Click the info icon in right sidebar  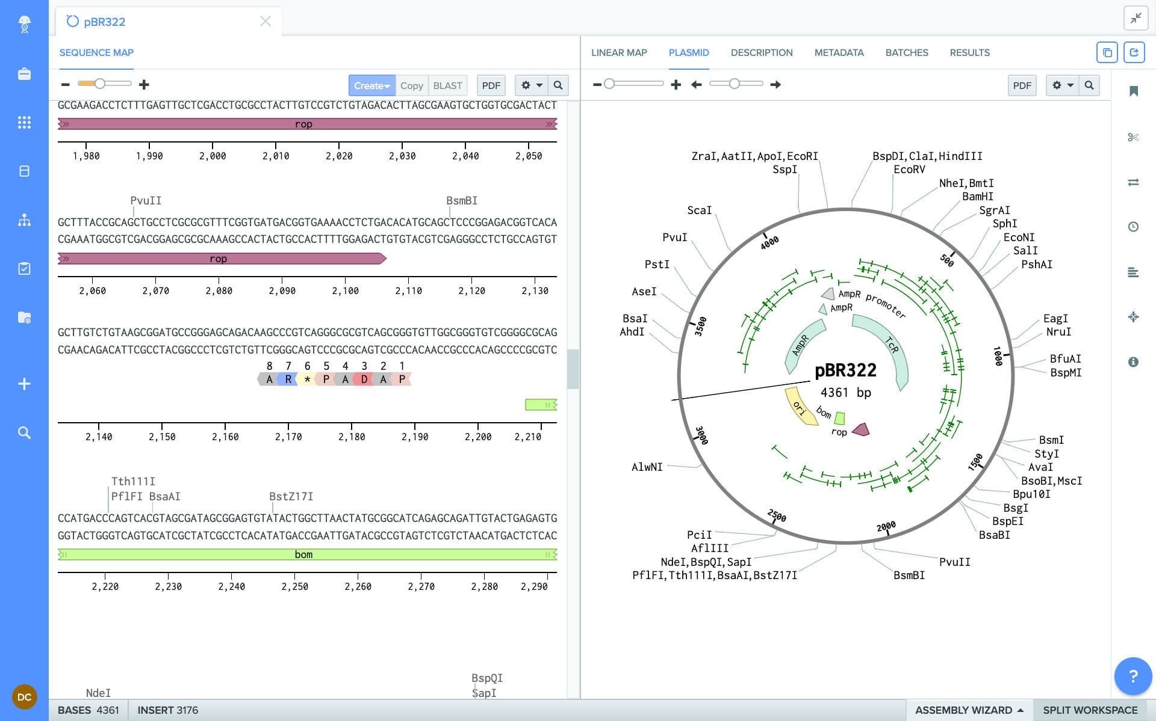1133,362
